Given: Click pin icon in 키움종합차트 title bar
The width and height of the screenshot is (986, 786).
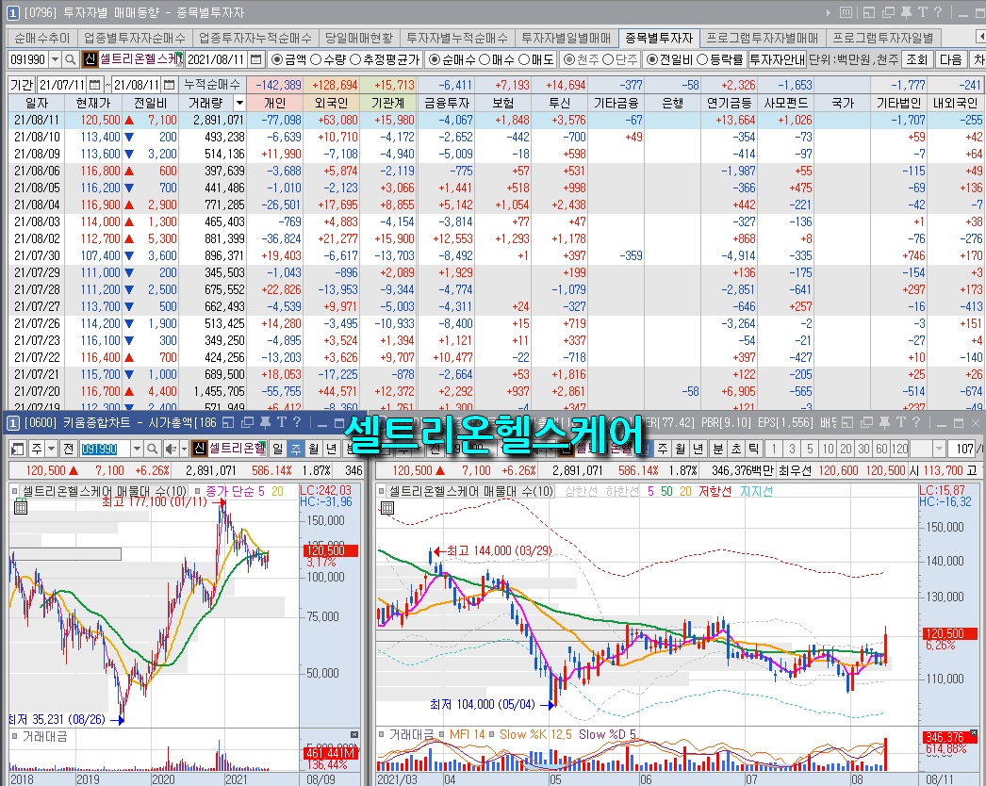Looking at the screenshot, I should pos(266,422).
